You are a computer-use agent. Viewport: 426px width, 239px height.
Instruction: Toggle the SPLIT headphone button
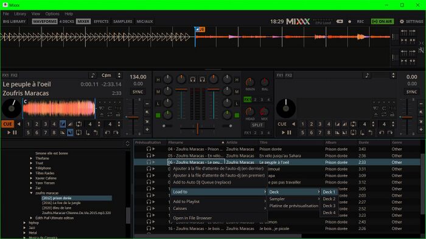click(x=257, y=125)
